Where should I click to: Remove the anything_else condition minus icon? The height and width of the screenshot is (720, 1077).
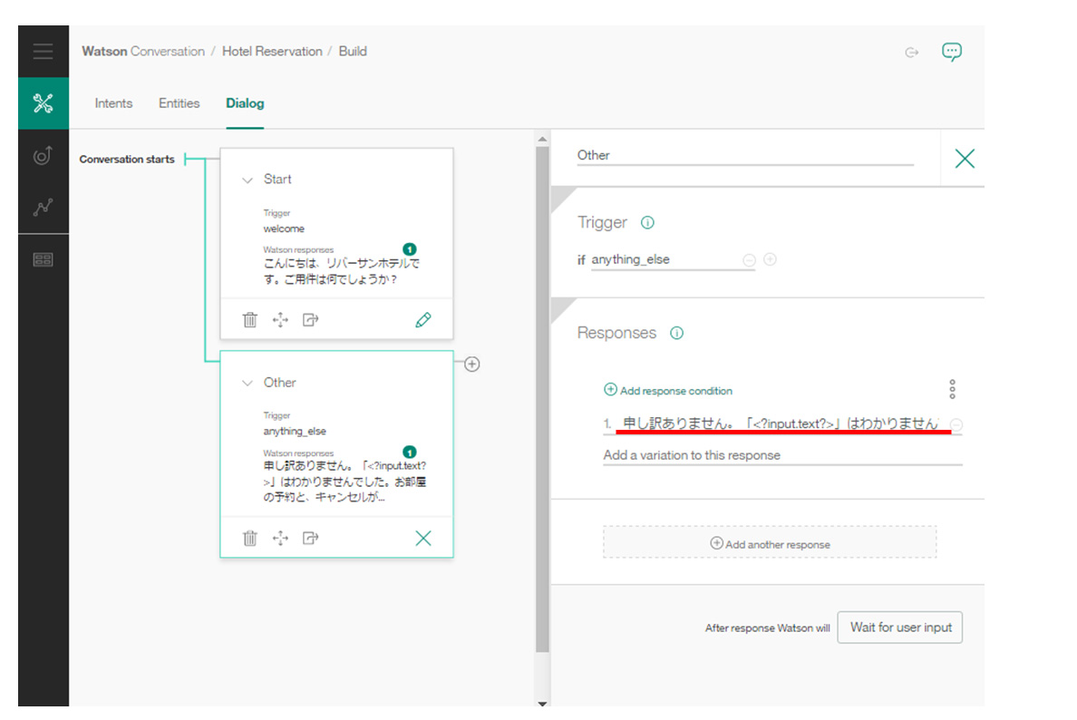750,259
